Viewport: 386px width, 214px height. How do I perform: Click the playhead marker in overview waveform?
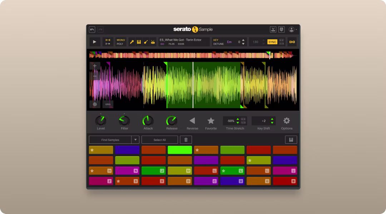270,55
